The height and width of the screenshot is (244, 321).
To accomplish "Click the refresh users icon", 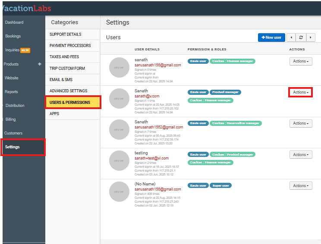I will pos(301,38).
